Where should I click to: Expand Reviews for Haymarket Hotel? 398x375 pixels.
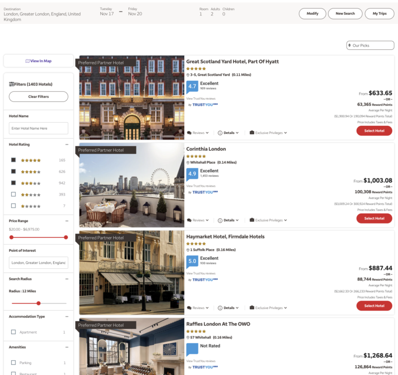point(198,308)
